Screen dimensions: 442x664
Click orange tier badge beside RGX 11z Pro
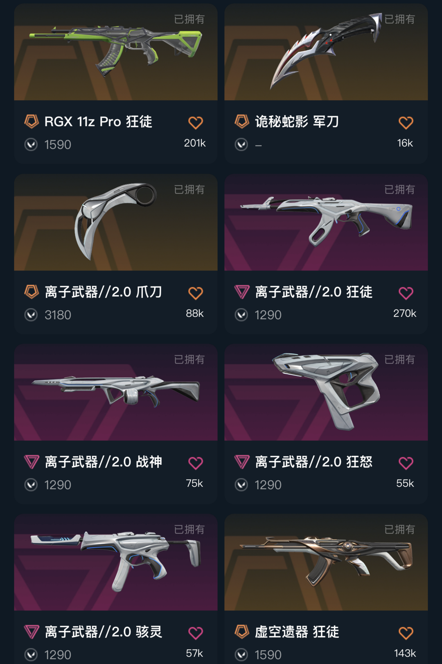pos(31,121)
